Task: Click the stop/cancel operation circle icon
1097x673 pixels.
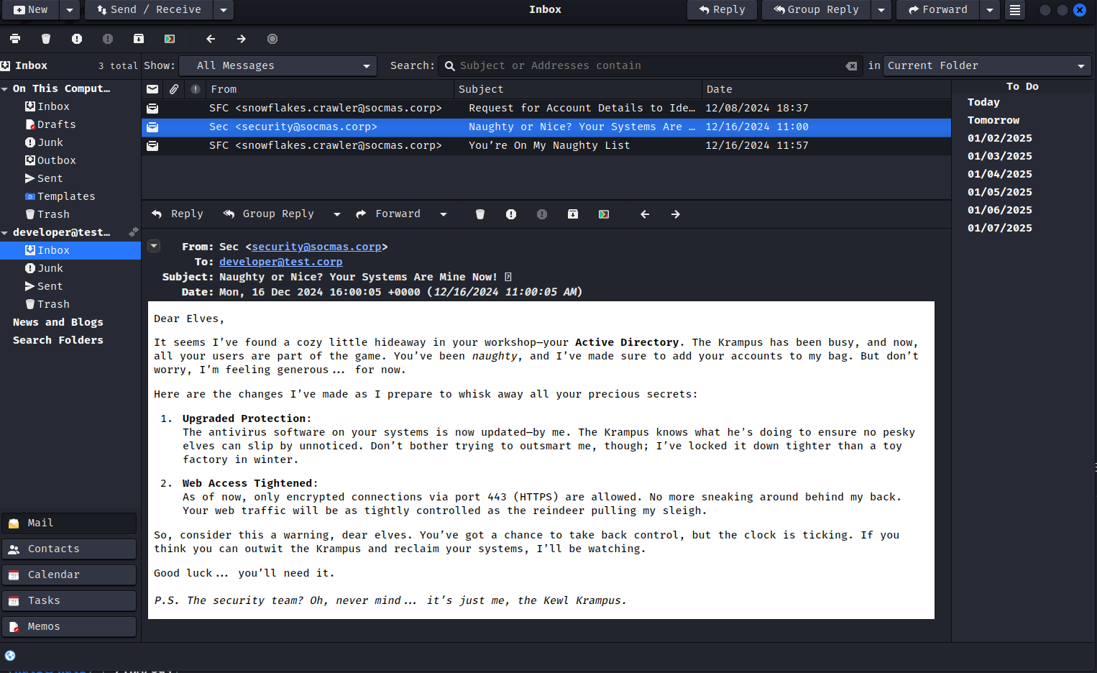Action: click(272, 39)
